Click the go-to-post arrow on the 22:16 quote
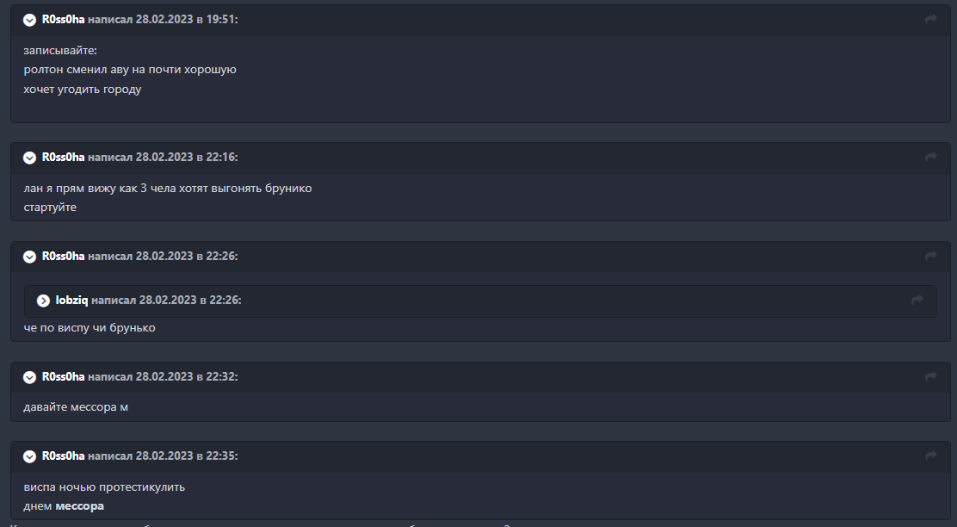 930,157
